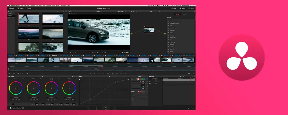
Task: Reset the Offset color wheel
Action: click(76, 79)
